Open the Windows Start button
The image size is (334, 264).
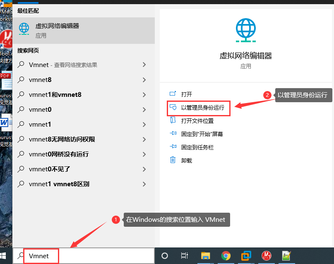[x=3, y=256]
